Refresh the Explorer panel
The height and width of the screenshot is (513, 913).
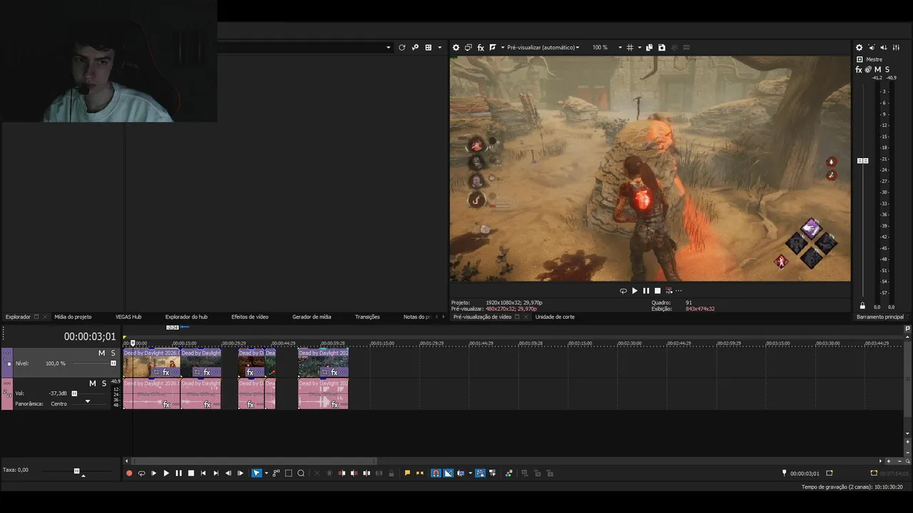(x=402, y=48)
